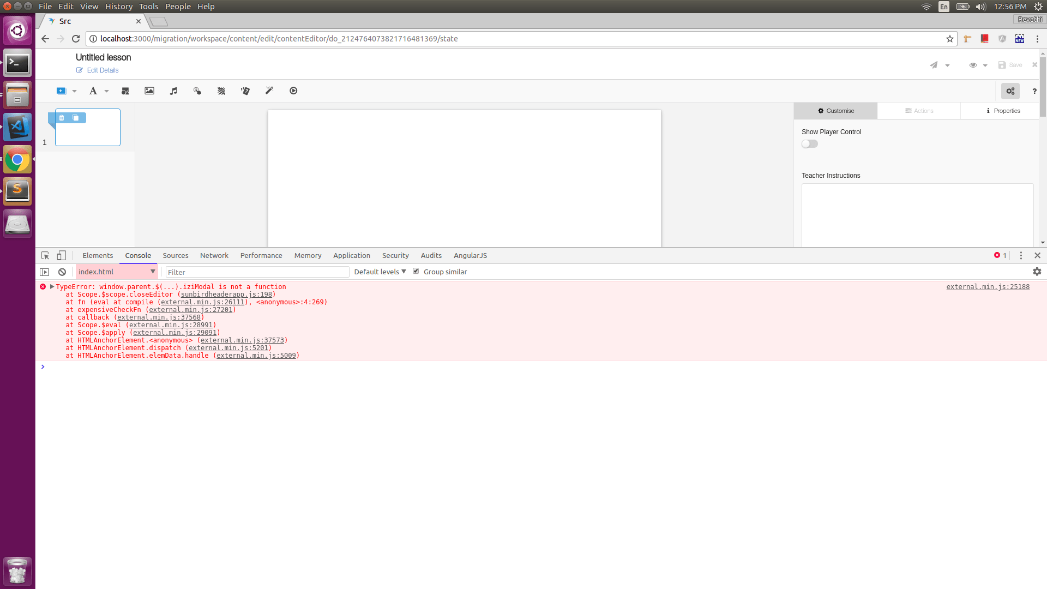Click the help question mark icon

(x=1034, y=91)
